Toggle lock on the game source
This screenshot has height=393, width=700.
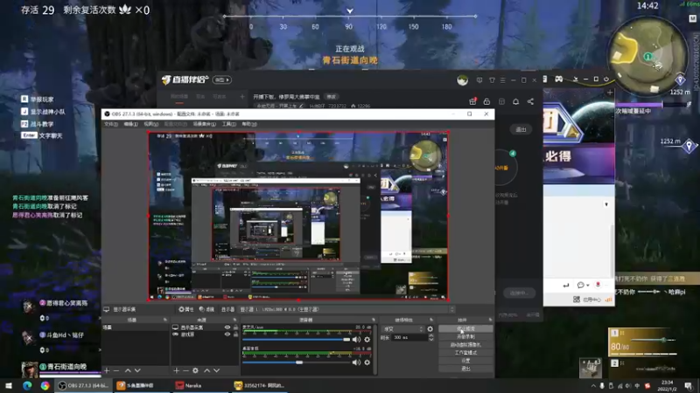coord(235,334)
